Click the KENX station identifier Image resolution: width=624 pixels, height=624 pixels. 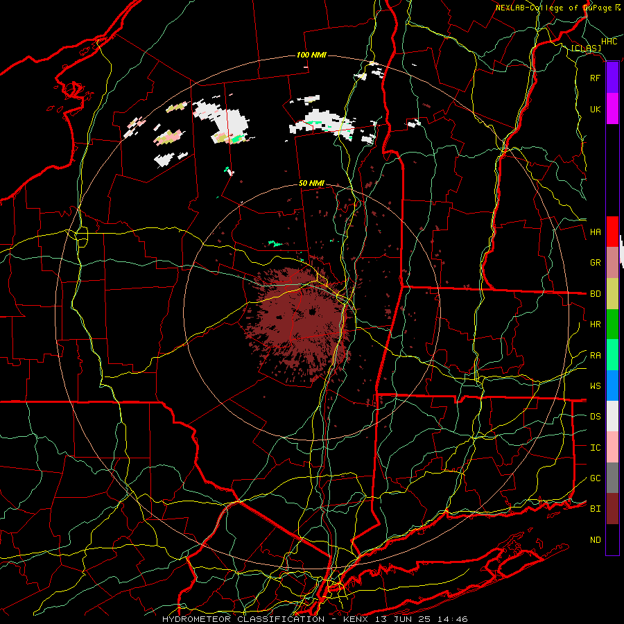356,619
